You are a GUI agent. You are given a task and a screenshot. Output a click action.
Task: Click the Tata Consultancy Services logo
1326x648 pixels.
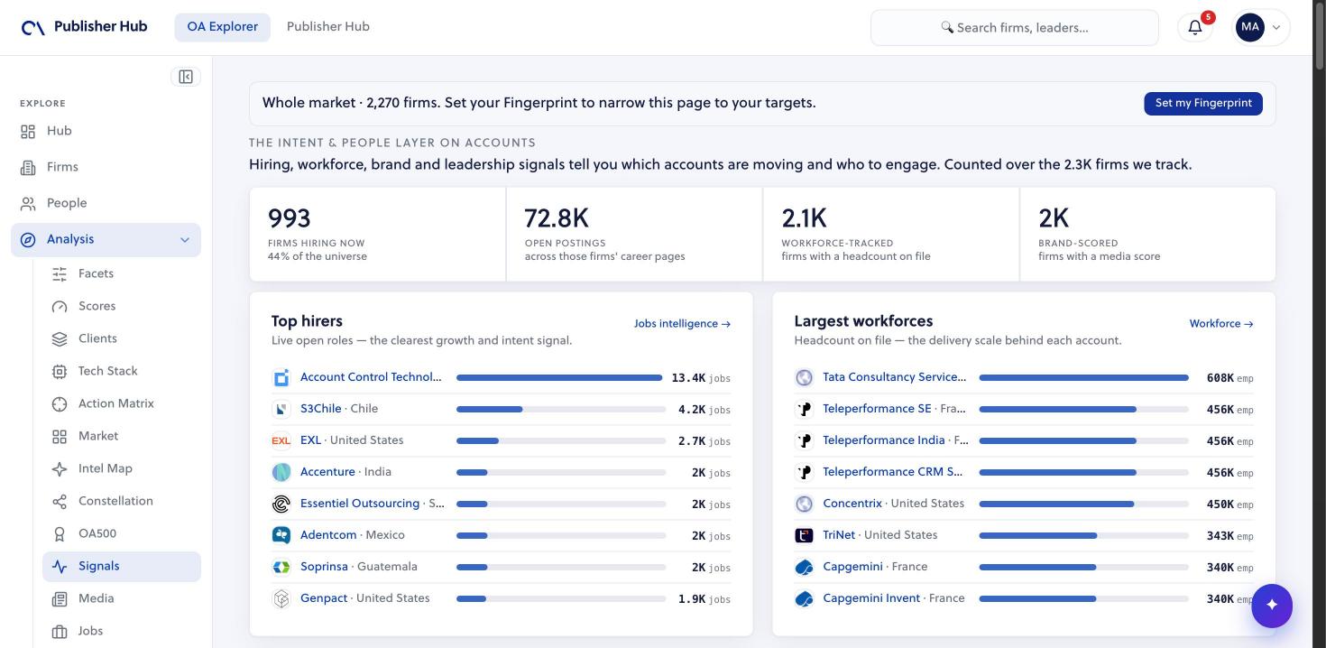click(804, 377)
